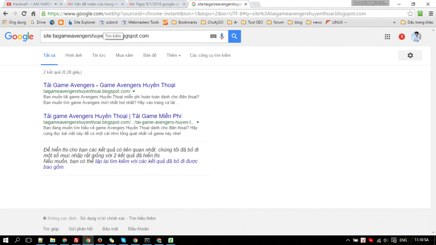Open the Điều khoản footer link
436x245 pixels.
point(138,229)
